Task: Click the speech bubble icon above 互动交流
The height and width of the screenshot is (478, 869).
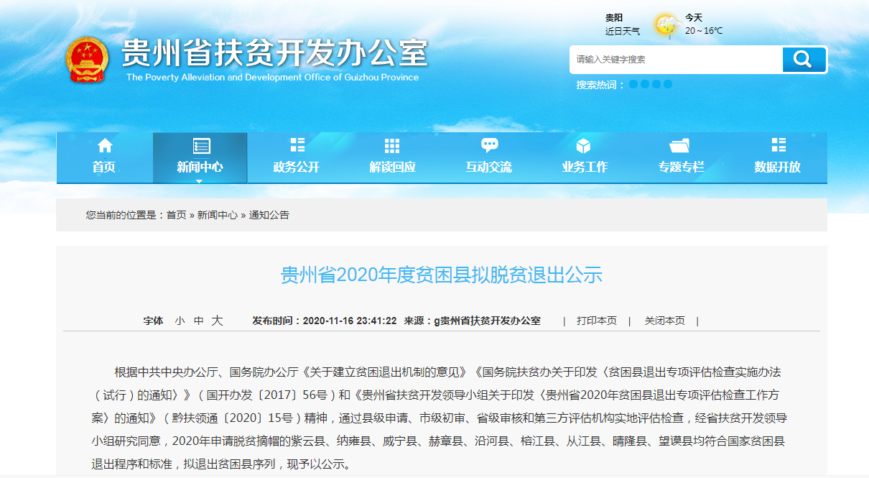Action: pyautogui.click(x=489, y=146)
